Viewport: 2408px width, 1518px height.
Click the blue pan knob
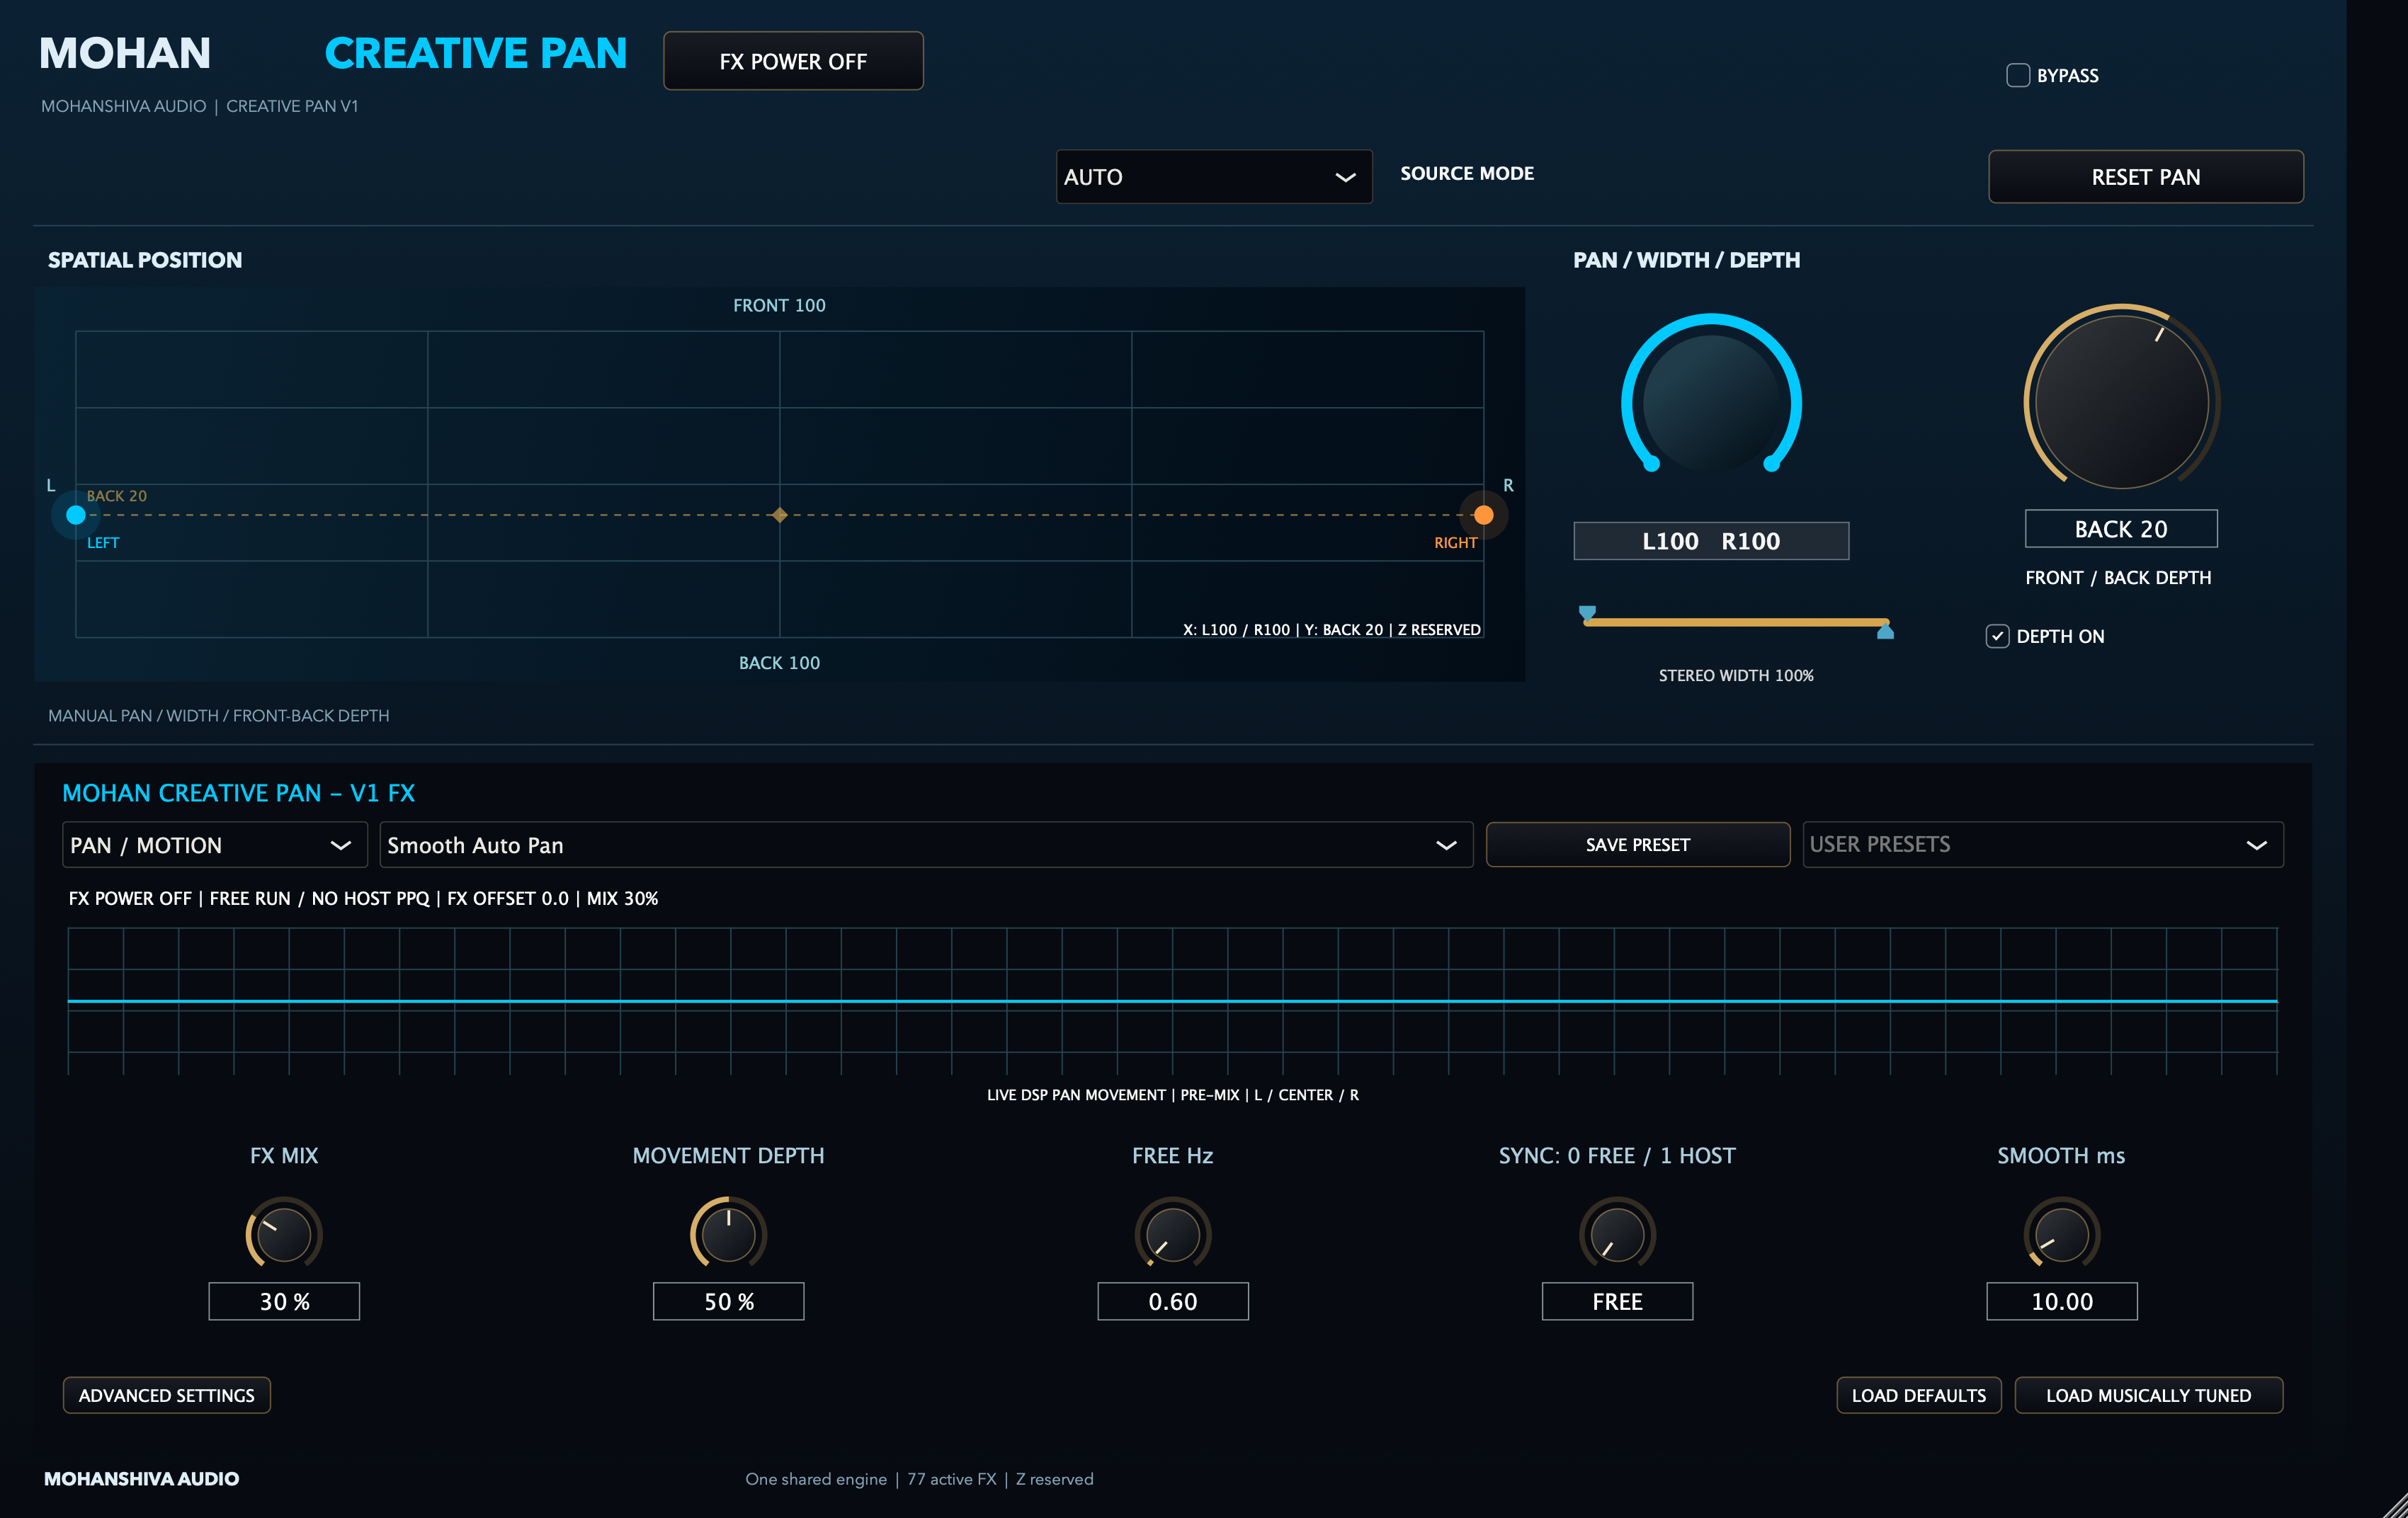click(1711, 403)
